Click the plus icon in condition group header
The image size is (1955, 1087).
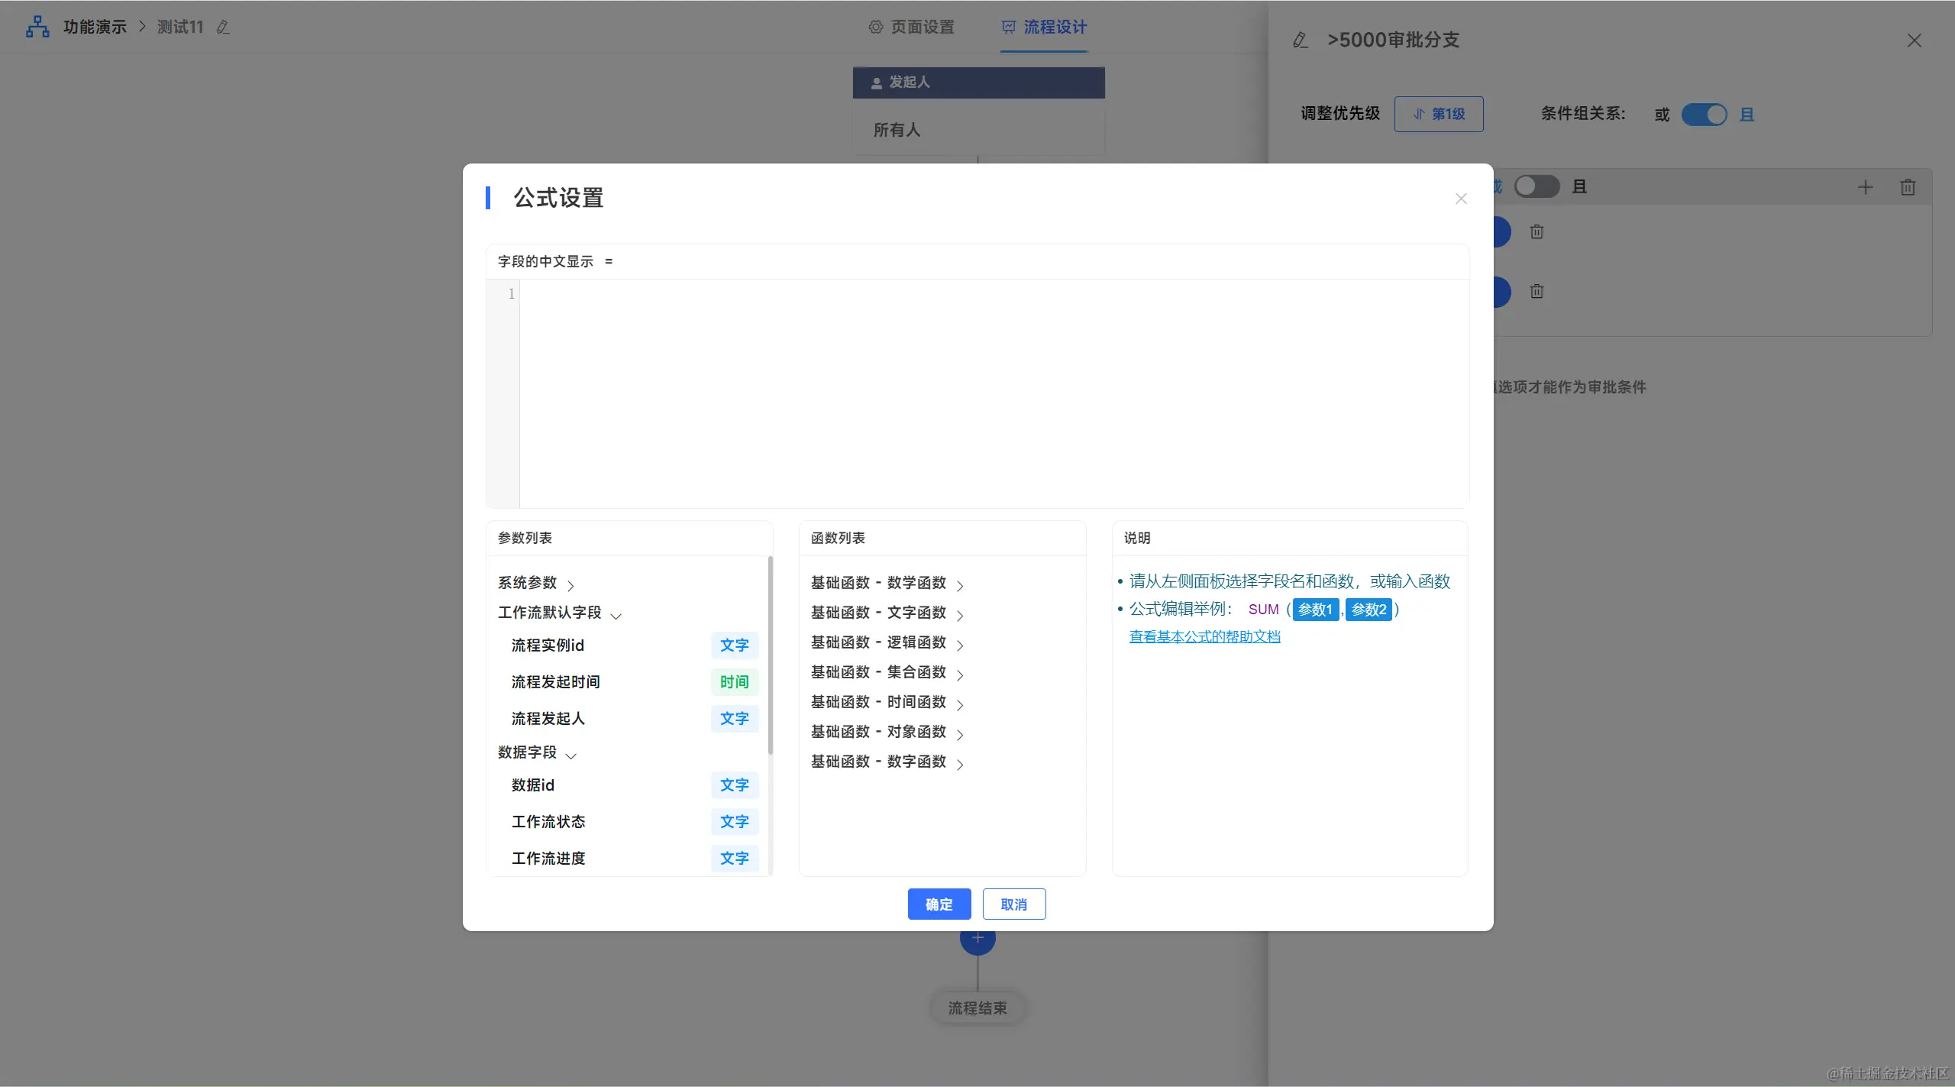[1865, 187]
